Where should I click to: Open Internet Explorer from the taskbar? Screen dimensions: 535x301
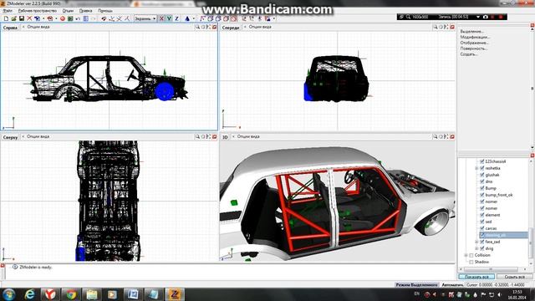30,294
